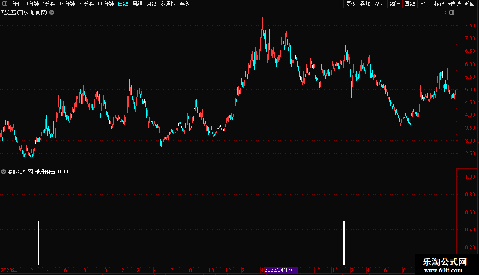Viewport: 479px width, 275px height.
Task: Switch to 日线 daily chart
Action: pyautogui.click(x=123, y=4)
